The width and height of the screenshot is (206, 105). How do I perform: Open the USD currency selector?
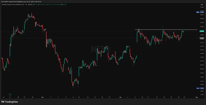click(x=202, y=5)
